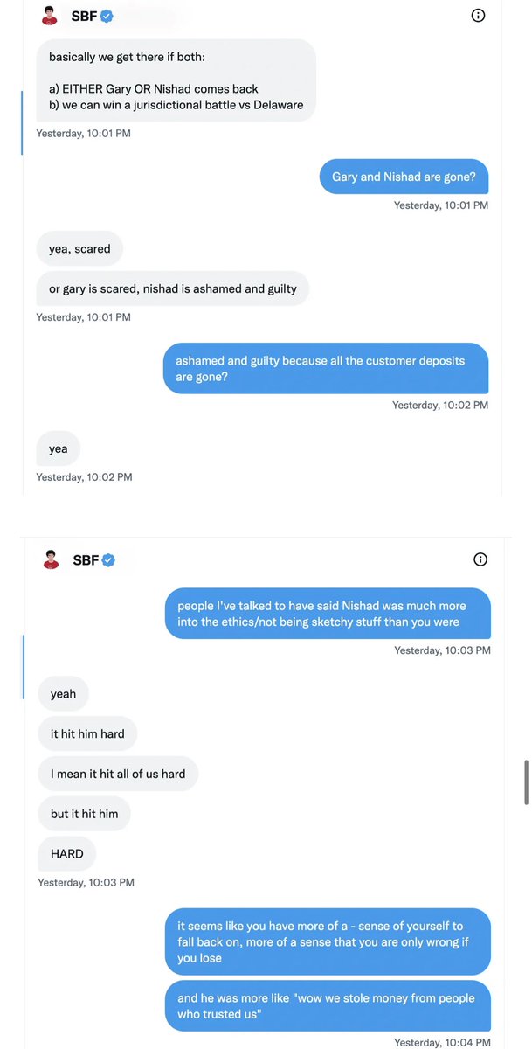
Task: Select the 'Gary and Nishad are gone?' message
Action: tap(404, 177)
